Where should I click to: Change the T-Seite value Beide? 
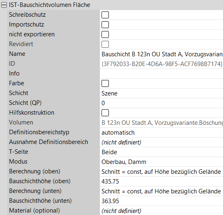click(161, 152)
